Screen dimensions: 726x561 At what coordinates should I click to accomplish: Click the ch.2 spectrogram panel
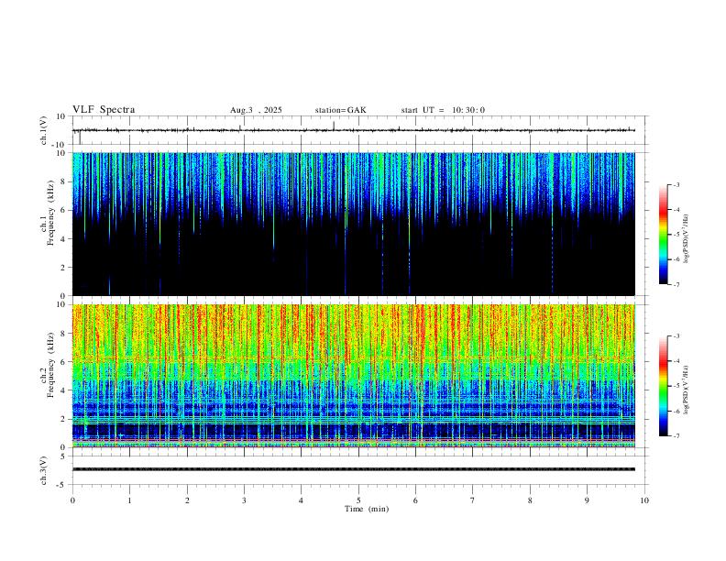[353, 376]
